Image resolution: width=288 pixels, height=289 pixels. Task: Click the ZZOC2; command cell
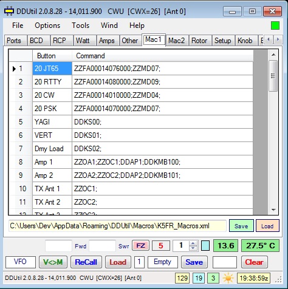click(163, 202)
